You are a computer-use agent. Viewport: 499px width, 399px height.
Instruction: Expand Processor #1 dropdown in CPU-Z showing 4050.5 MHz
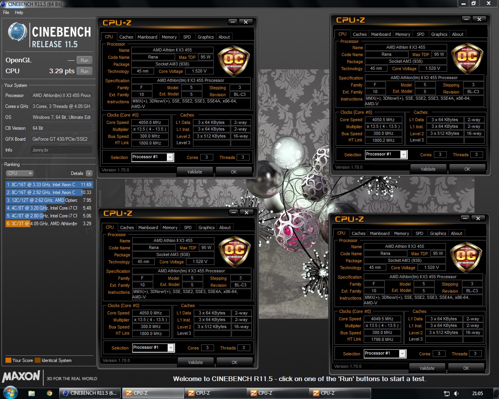[403, 154]
